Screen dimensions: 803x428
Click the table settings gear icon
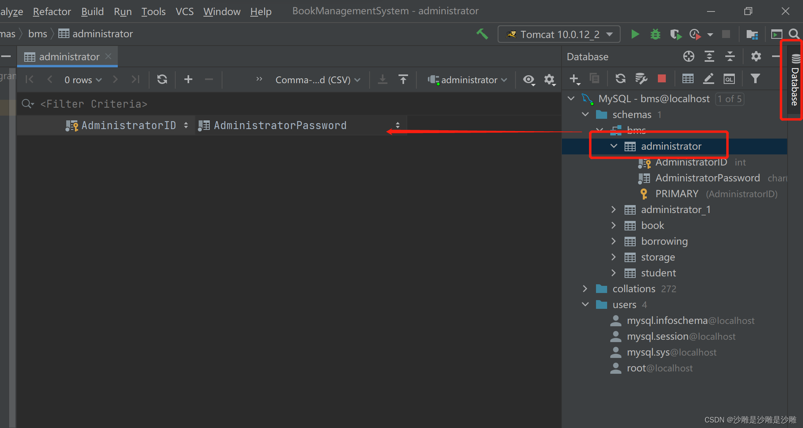point(550,79)
